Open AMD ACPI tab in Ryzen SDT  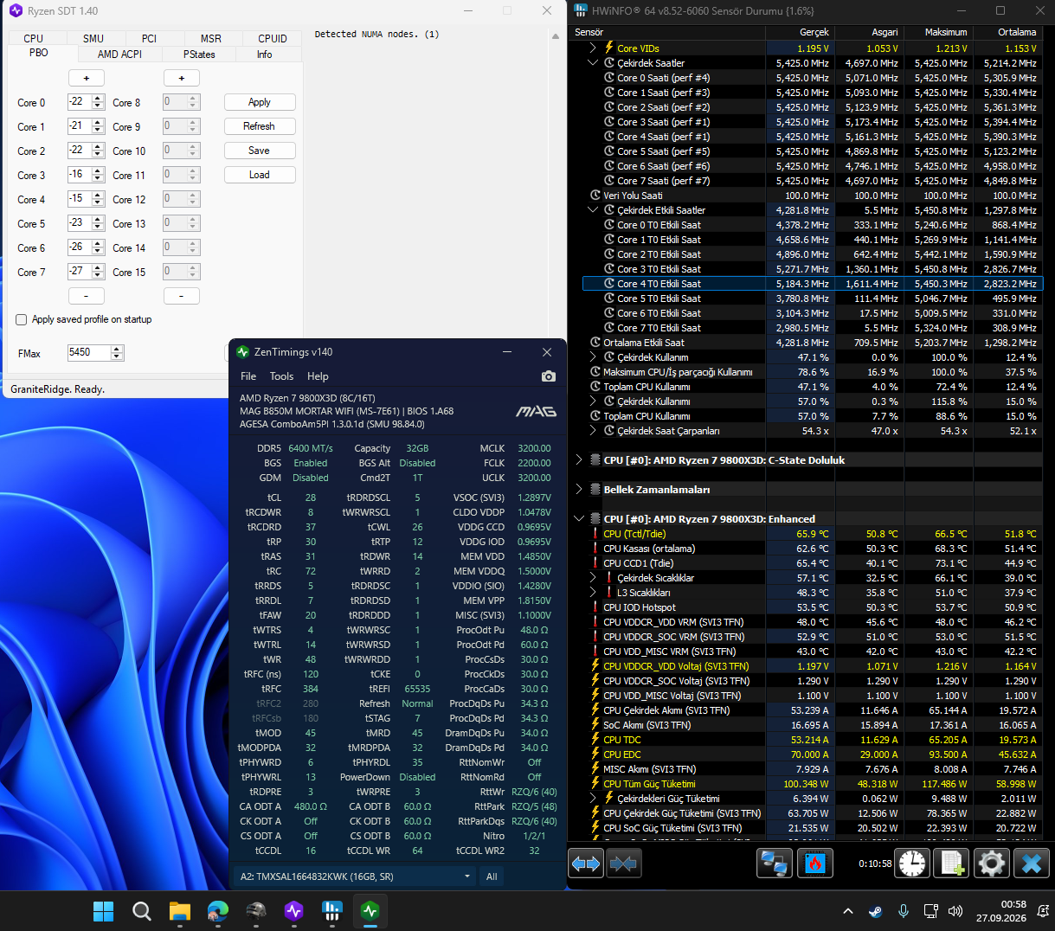click(x=119, y=54)
